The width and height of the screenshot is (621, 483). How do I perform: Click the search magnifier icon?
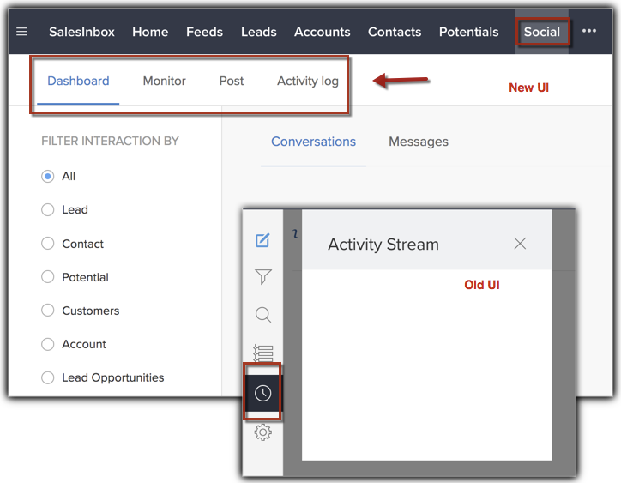click(x=263, y=315)
